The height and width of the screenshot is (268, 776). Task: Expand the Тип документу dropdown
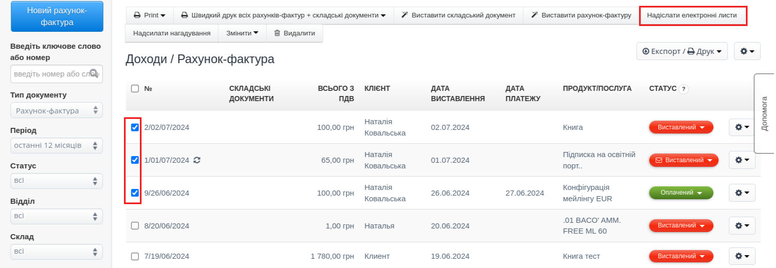point(56,111)
